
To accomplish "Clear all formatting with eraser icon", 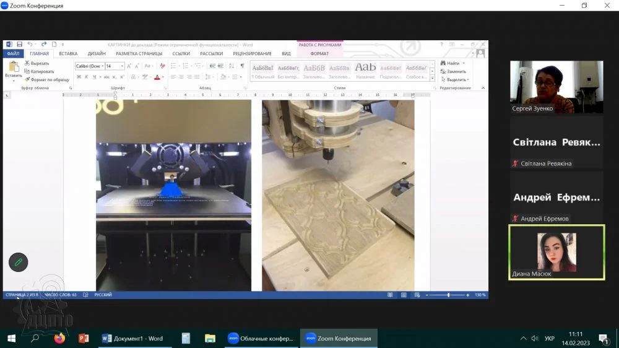I will coord(162,66).
